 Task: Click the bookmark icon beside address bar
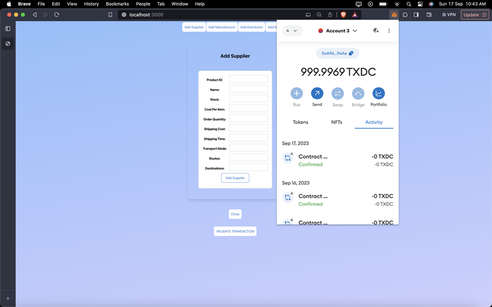click(x=110, y=15)
